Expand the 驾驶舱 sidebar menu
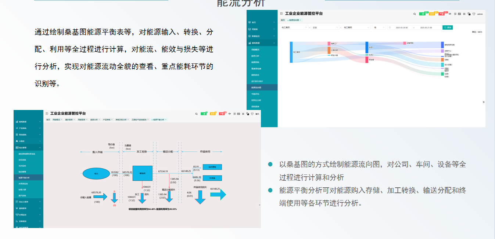Image resolution: width=495 pixels, height=239 pixels. [262, 29]
